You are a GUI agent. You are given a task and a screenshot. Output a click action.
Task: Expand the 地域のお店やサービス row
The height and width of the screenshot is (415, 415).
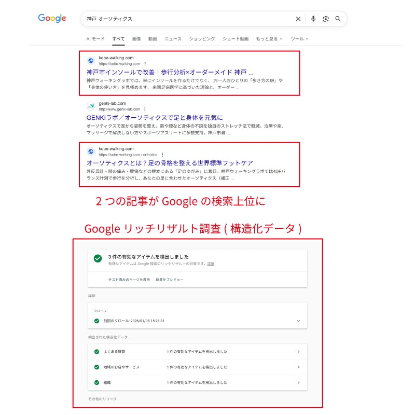point(298,367)
